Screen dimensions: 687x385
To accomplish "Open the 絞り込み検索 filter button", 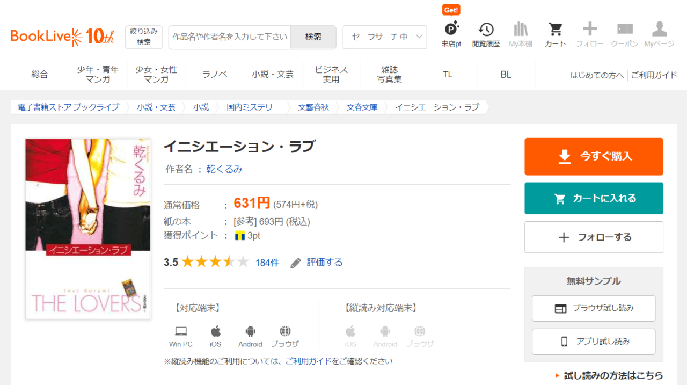I will [x=144, y=37].
